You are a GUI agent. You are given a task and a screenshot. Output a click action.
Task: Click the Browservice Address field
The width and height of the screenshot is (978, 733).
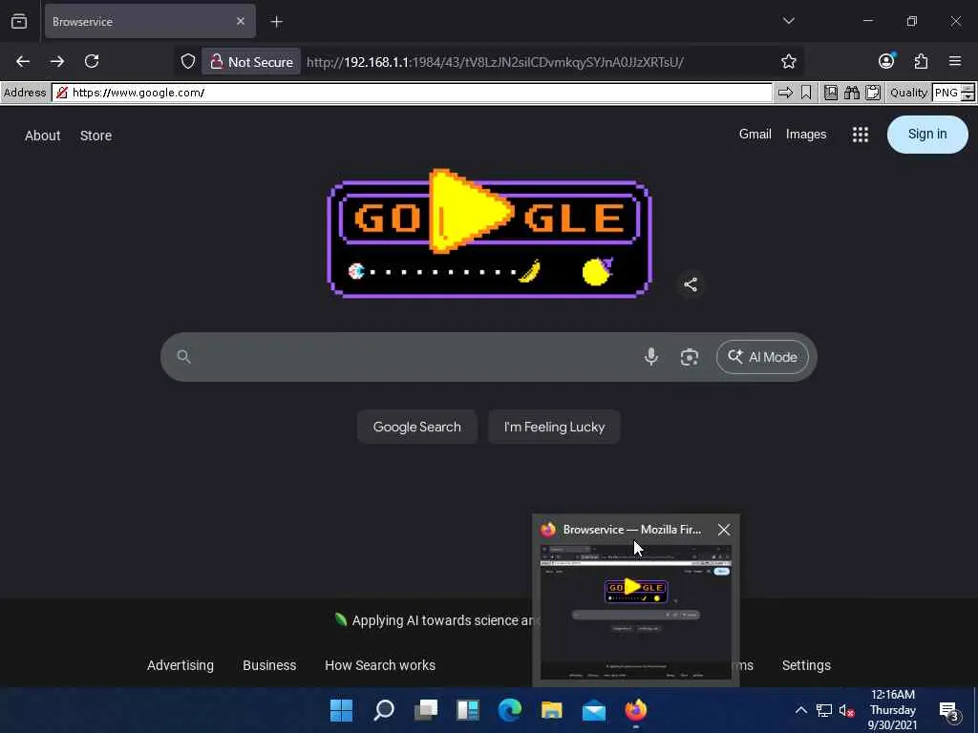[412, 93]
